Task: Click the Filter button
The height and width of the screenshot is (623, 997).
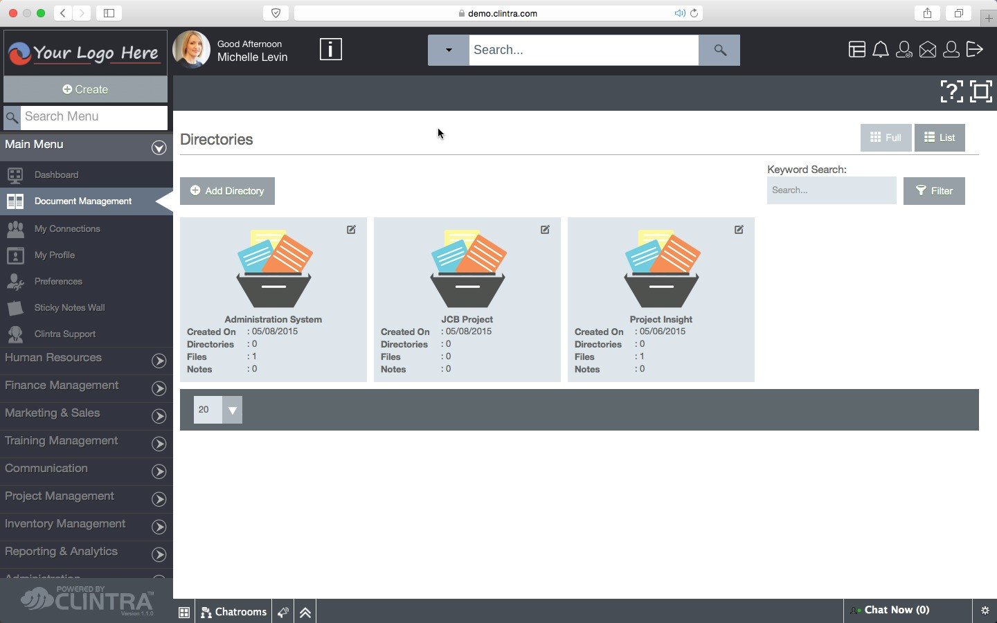Action: coord(934,191)
